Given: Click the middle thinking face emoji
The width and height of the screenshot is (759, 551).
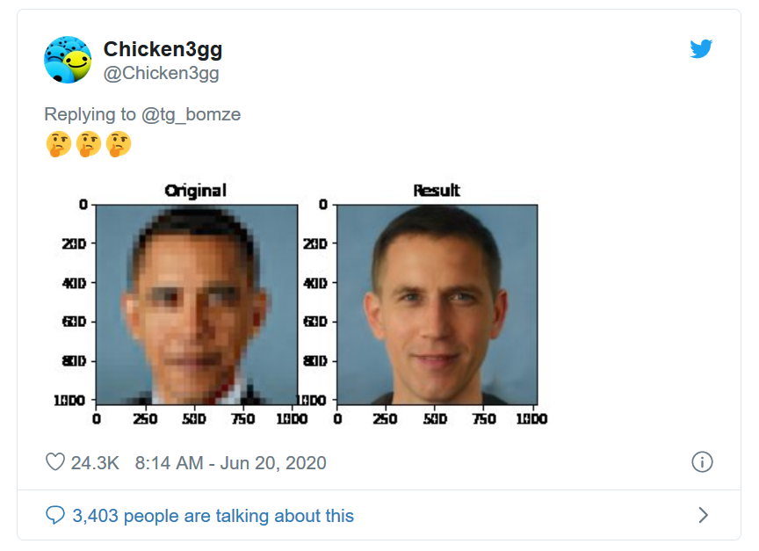Looking at the screenshot, I should [x=89, y=144].
